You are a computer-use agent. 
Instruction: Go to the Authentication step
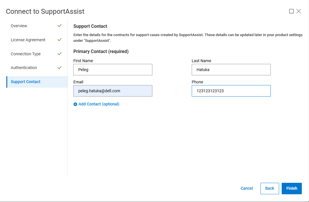24,68
